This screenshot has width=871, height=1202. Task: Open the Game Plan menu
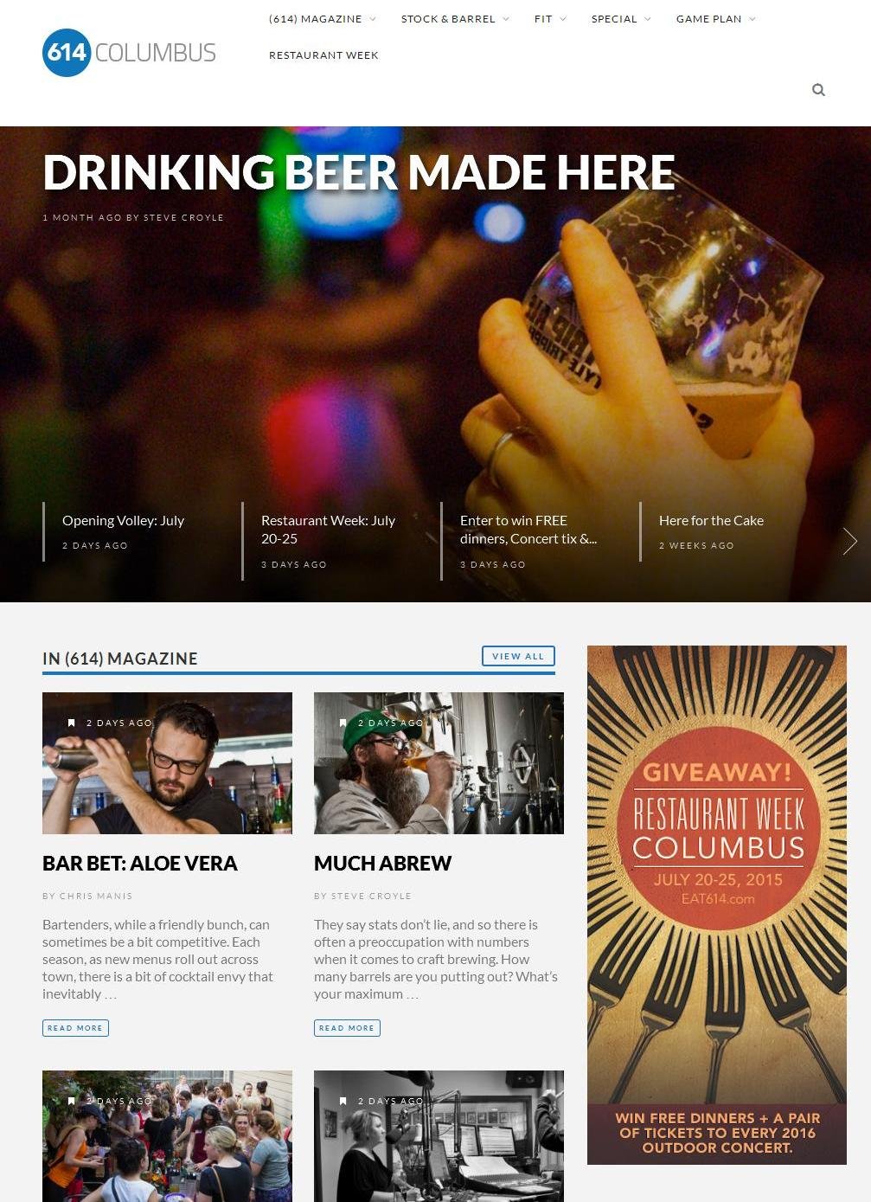pyautogui.click(x=715, y=19)
